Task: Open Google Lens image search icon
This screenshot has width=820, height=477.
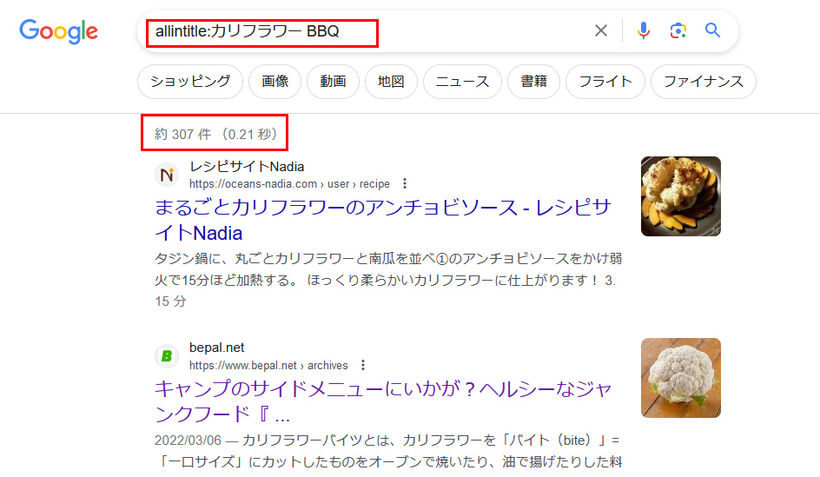Action: click(x=678, y=31)
